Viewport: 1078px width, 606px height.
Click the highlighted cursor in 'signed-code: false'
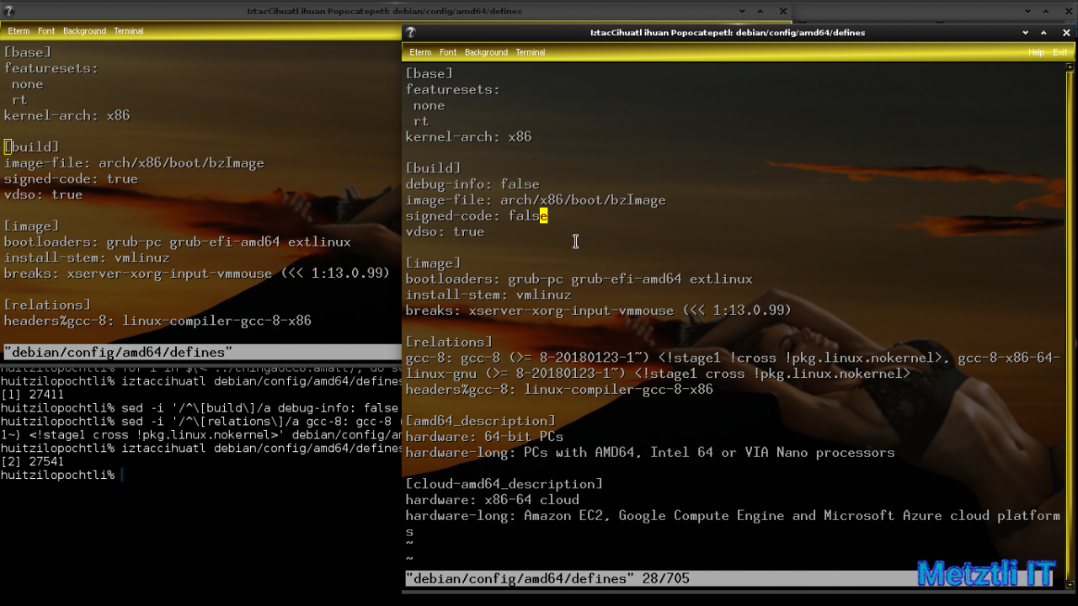(543, 216)
